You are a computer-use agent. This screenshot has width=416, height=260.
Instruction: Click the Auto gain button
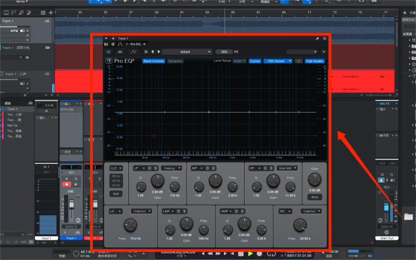[314, 197]
